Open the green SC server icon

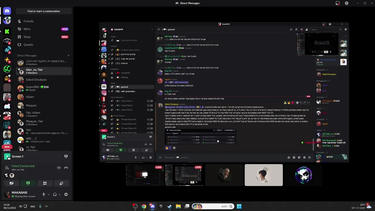tap(7, 69)
